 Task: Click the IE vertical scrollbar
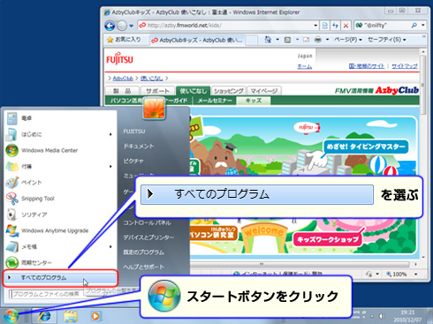[423, 154]
